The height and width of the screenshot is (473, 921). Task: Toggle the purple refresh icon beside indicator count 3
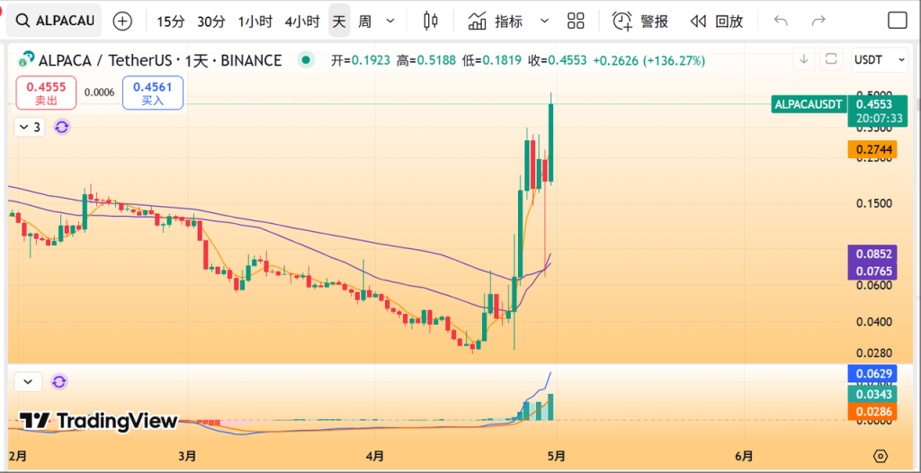click(61, 127)
